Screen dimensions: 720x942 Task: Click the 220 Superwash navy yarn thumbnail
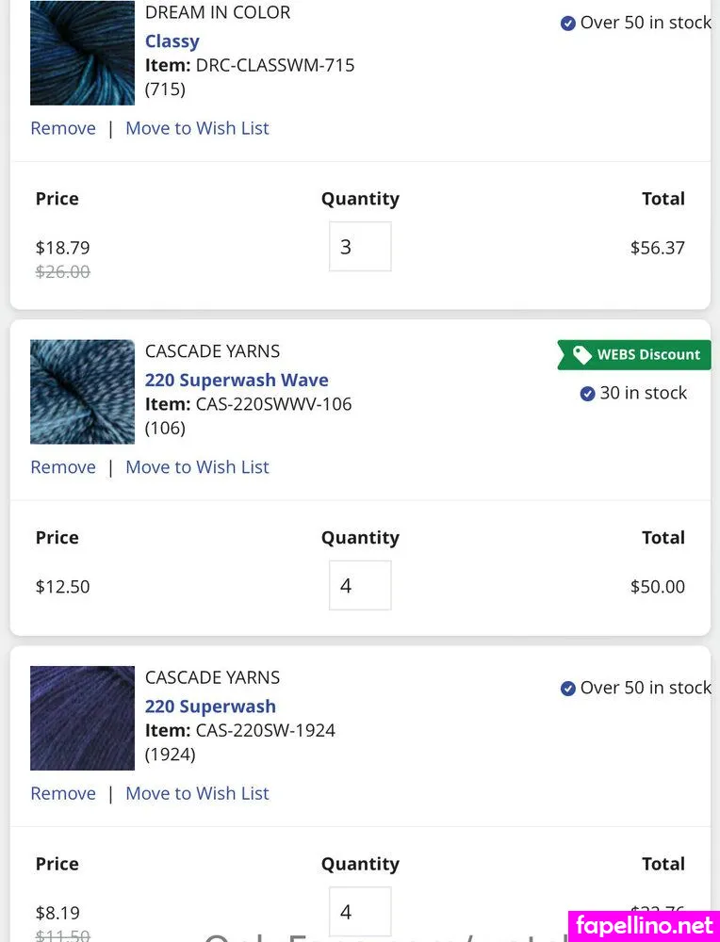[82, 718]
